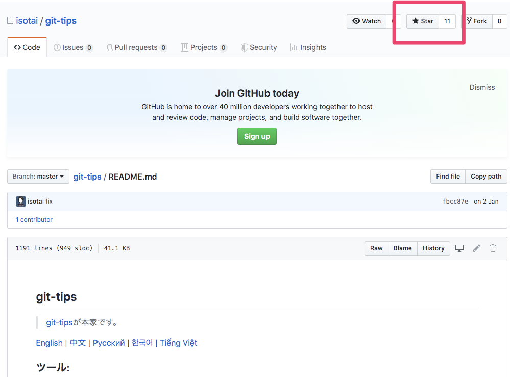Open the 11 stargazers count
The width and height of the screenshot is (510, 377).
[x=447, y=21]
